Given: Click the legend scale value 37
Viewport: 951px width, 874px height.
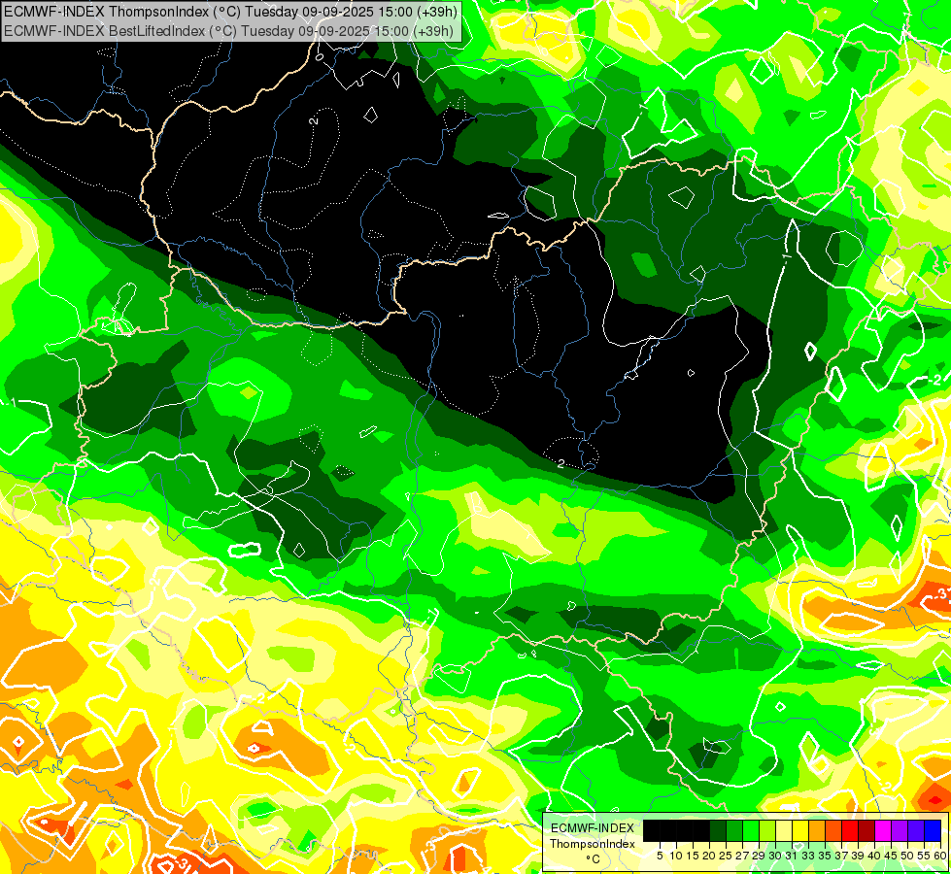Looking at the screenshot, I should click(x=841, y=856).
